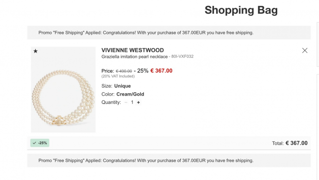This screenshot has width=319, height=180.
Task: Select the Unique size value
Action: click(123, 86)
